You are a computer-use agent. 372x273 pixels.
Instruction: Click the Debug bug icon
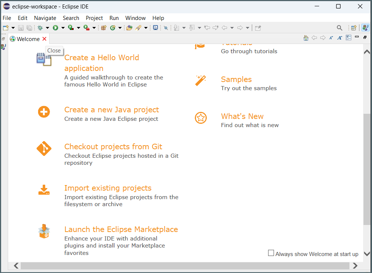[40, 28]
